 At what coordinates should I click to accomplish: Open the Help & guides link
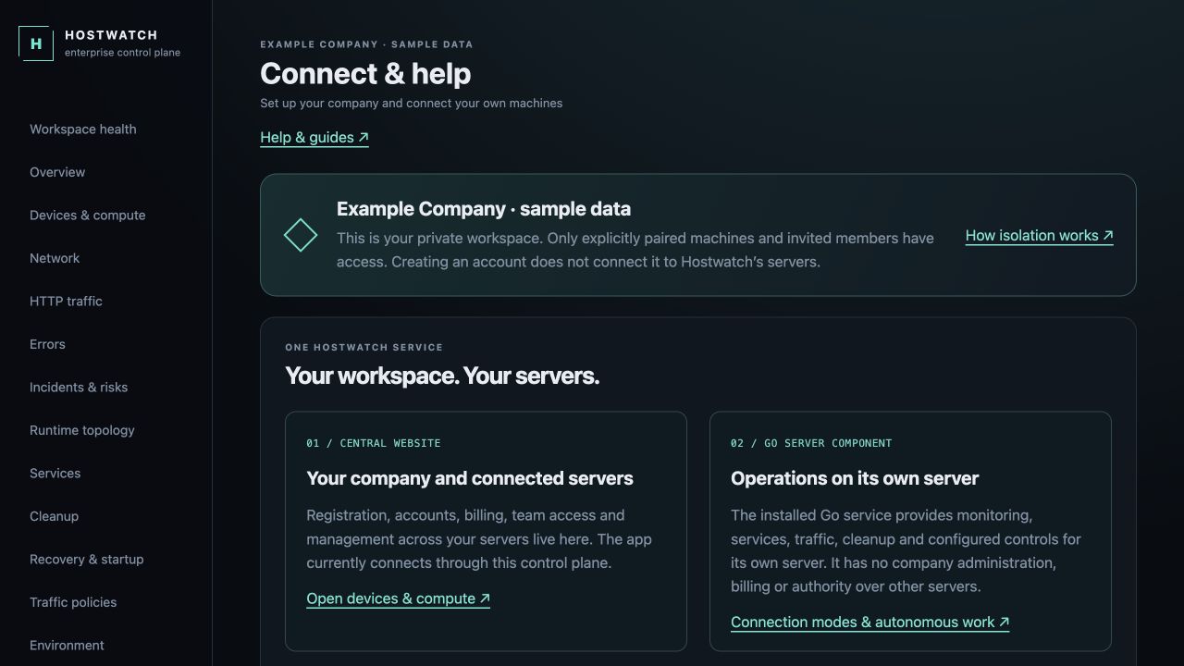point(314,138)
